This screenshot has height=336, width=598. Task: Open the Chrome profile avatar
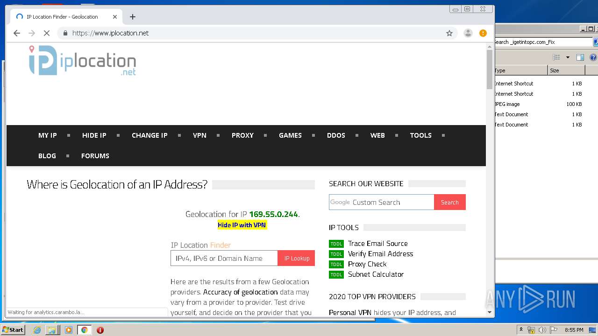pyautogui.click(x=468, y=33)
